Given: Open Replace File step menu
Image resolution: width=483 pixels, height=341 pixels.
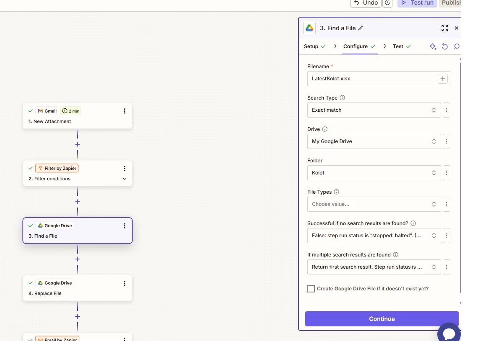Looking at the screenshot, I should [x=125, y=283].
